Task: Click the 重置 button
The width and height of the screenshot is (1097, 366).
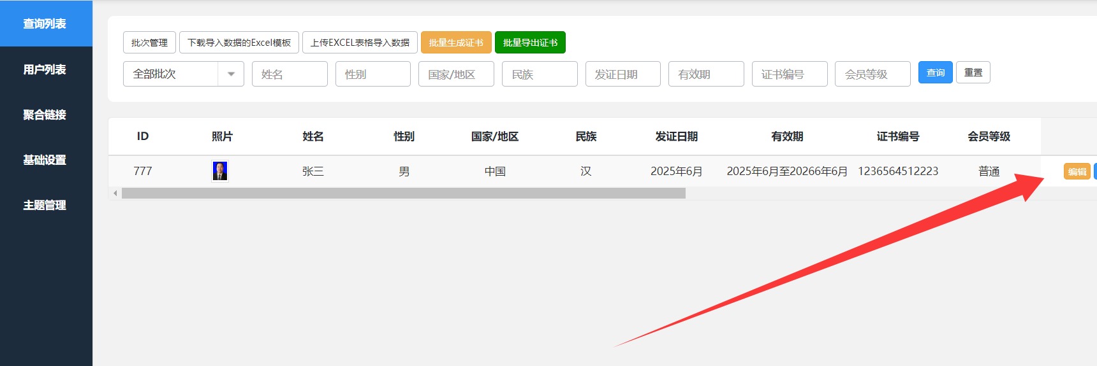Action: click(x=973, y=73)
